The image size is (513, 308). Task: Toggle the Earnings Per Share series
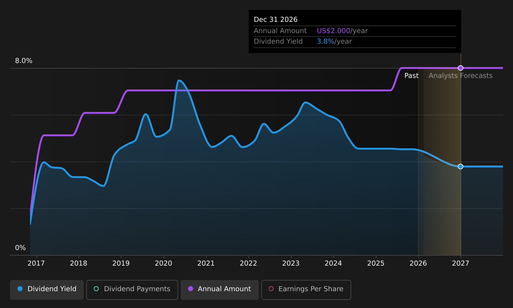point(306,290)
